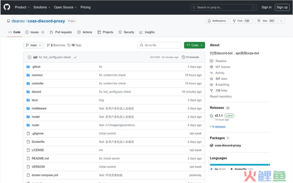Viewport: 293px width, 183px height.
Task: Click the docs folder icon
Action: [28, 100]
